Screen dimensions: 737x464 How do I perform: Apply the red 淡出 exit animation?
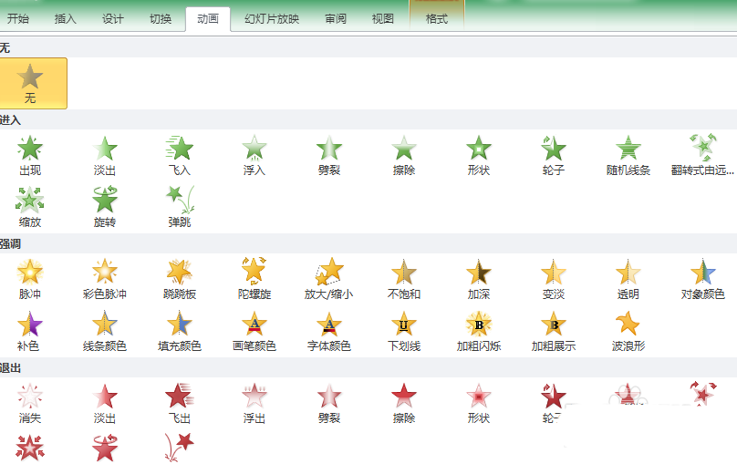point(105,404)
